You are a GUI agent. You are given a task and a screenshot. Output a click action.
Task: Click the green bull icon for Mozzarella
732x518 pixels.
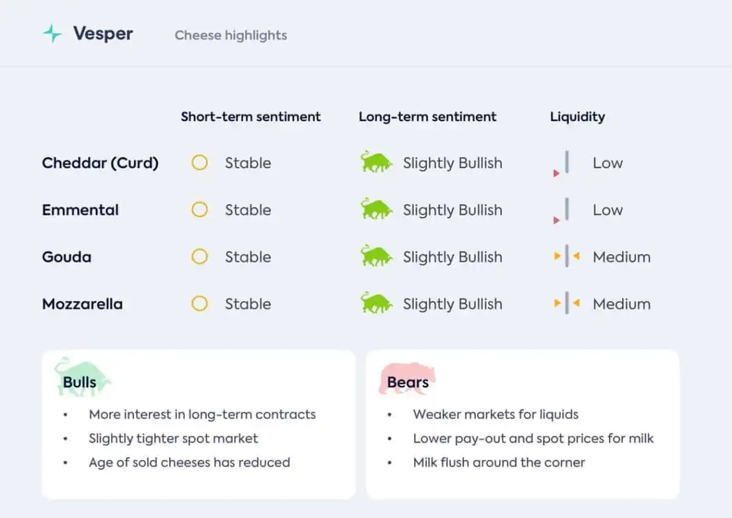376,303
